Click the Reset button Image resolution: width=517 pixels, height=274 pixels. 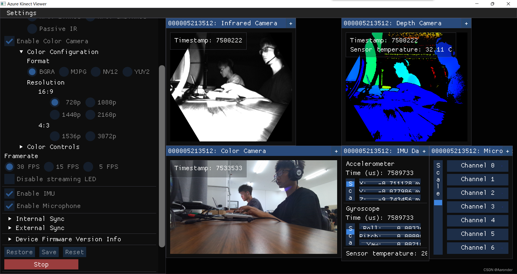(75, 252)
